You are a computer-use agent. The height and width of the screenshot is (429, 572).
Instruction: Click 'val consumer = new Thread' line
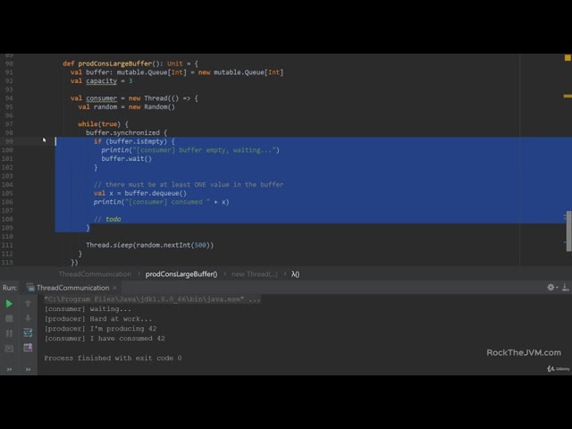pos(134,98)
